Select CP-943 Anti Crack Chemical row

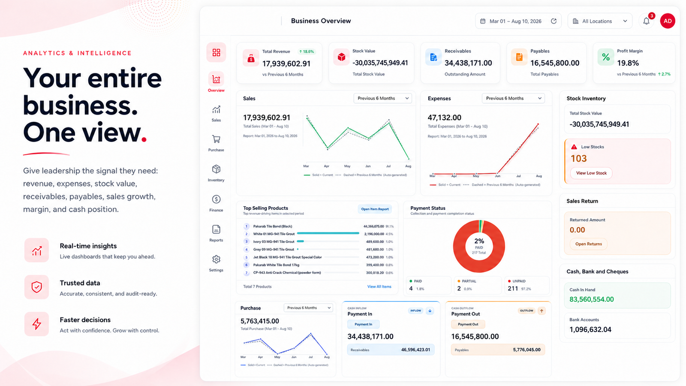319,272
